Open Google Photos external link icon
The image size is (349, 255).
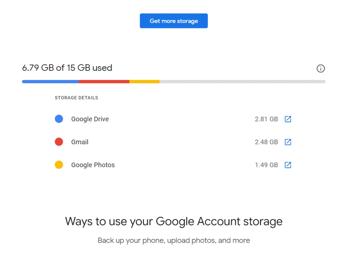pyautogui.click(x=288, y=165)
